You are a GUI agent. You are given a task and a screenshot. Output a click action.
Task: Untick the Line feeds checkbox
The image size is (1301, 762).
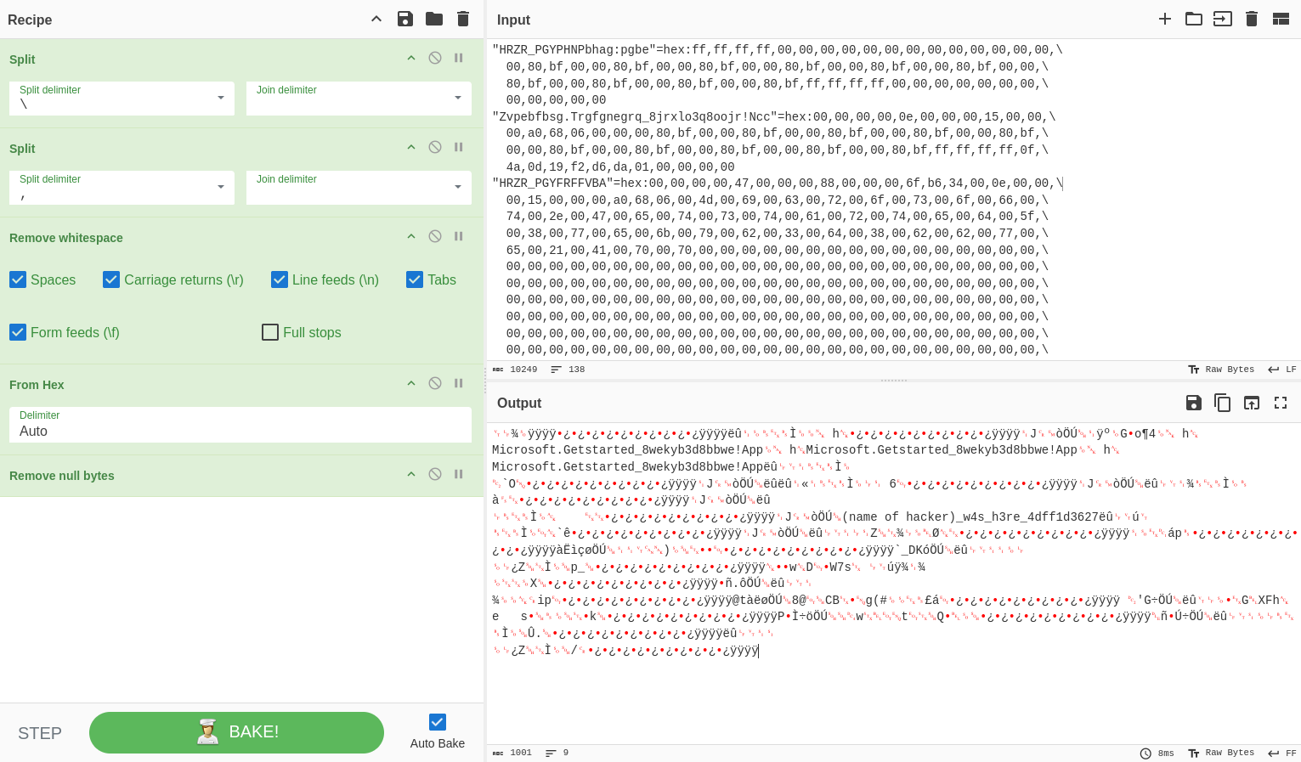click(x=280, y=279)
